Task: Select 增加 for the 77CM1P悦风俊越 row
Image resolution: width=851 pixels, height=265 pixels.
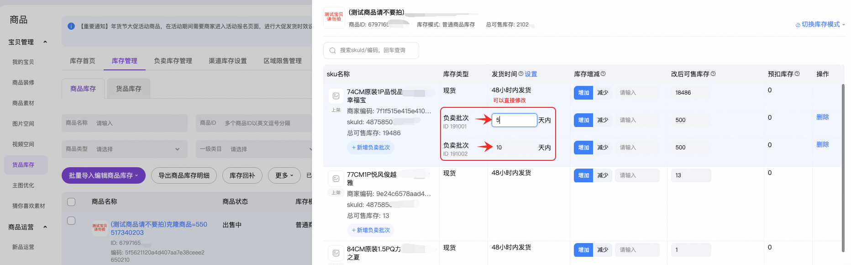Action: pyautogui.click(x=583, y=175)
